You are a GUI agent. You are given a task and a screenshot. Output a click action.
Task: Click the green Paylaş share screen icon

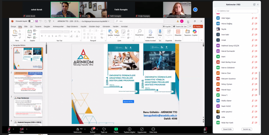point(116,129)
